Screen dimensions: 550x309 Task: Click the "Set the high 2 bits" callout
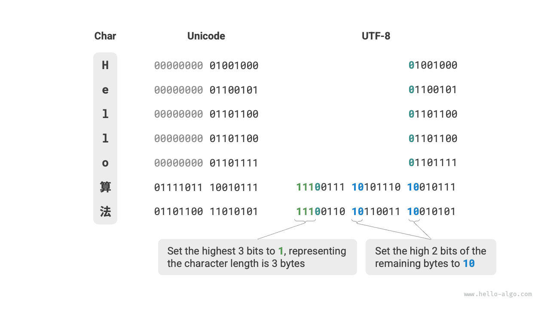(431, 257)
